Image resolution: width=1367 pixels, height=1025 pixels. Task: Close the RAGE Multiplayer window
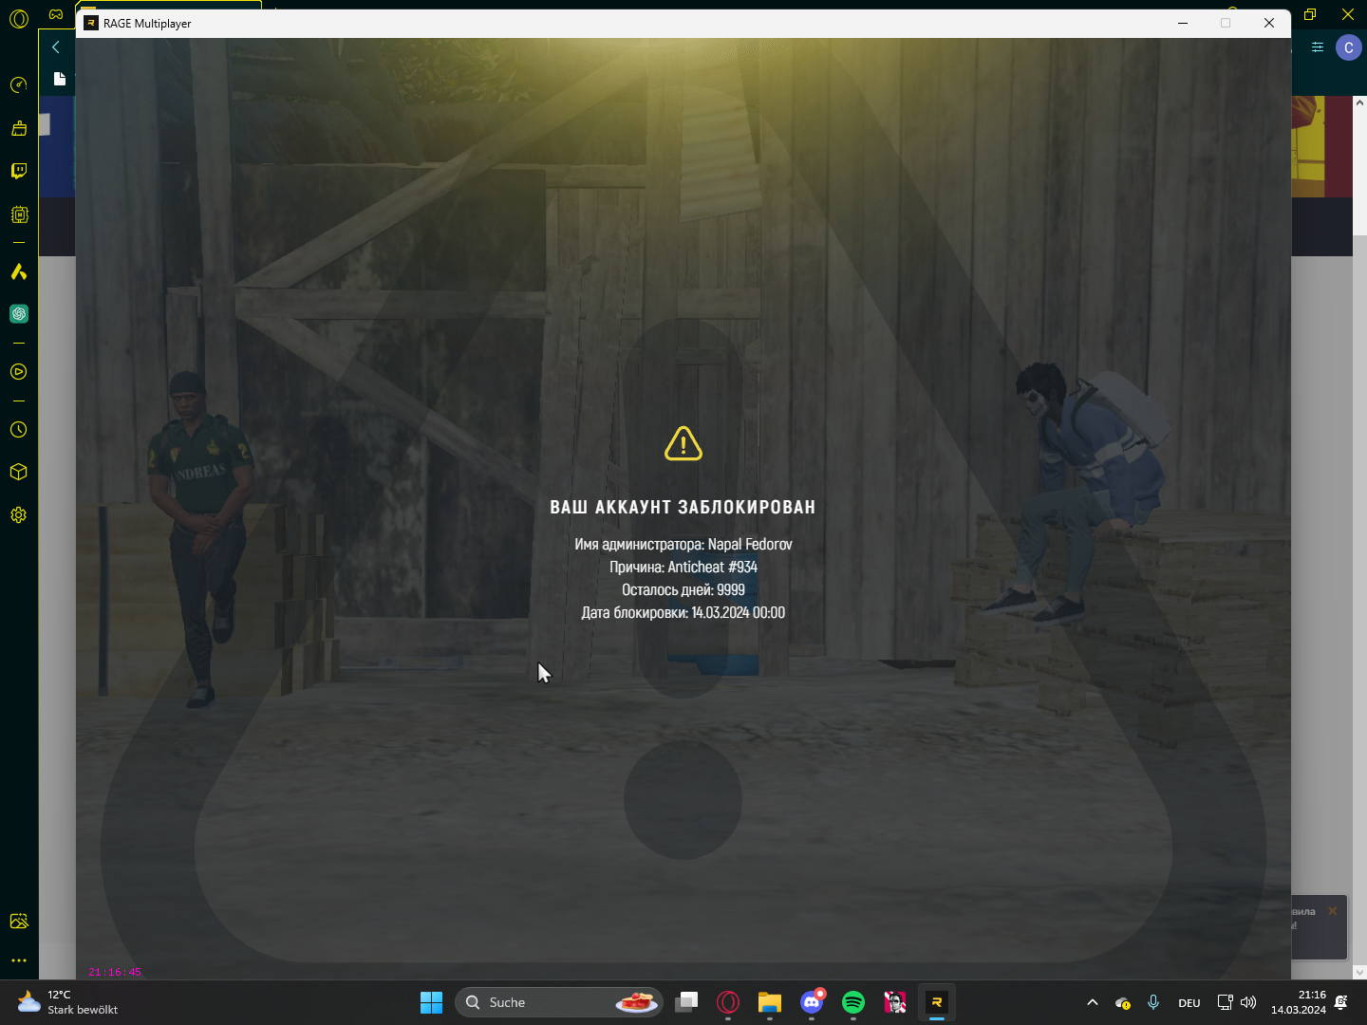[1269, 23]
